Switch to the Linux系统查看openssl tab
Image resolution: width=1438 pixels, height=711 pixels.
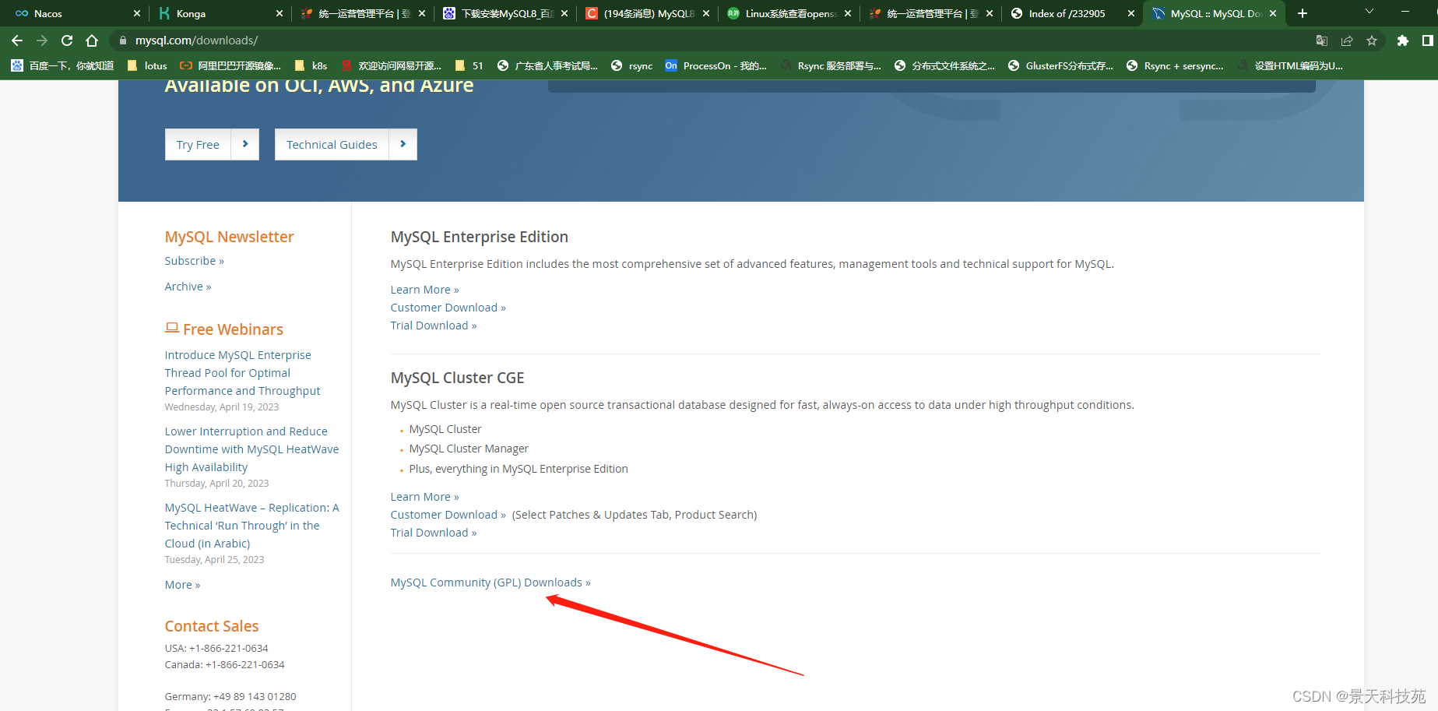point(789,13)
